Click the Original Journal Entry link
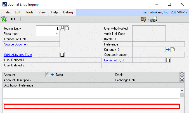189x113 pixels. pos(18,55)
